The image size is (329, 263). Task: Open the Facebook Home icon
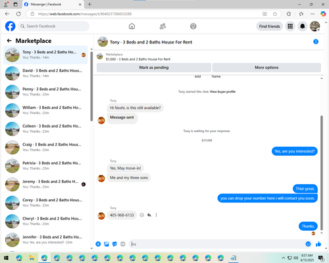[132, 26]
